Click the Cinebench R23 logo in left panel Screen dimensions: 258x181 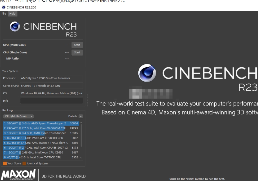pos(43,29)
